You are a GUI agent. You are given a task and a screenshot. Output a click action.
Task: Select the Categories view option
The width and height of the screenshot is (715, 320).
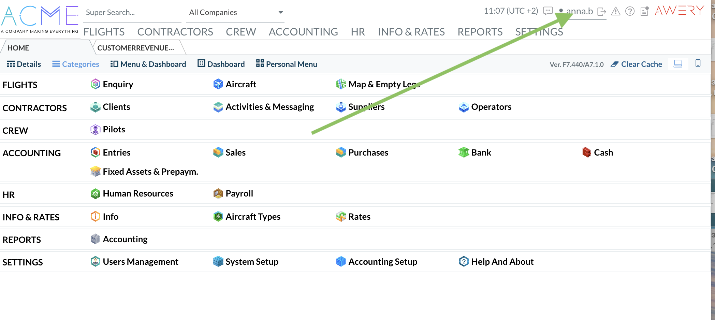tap(75, 64)
